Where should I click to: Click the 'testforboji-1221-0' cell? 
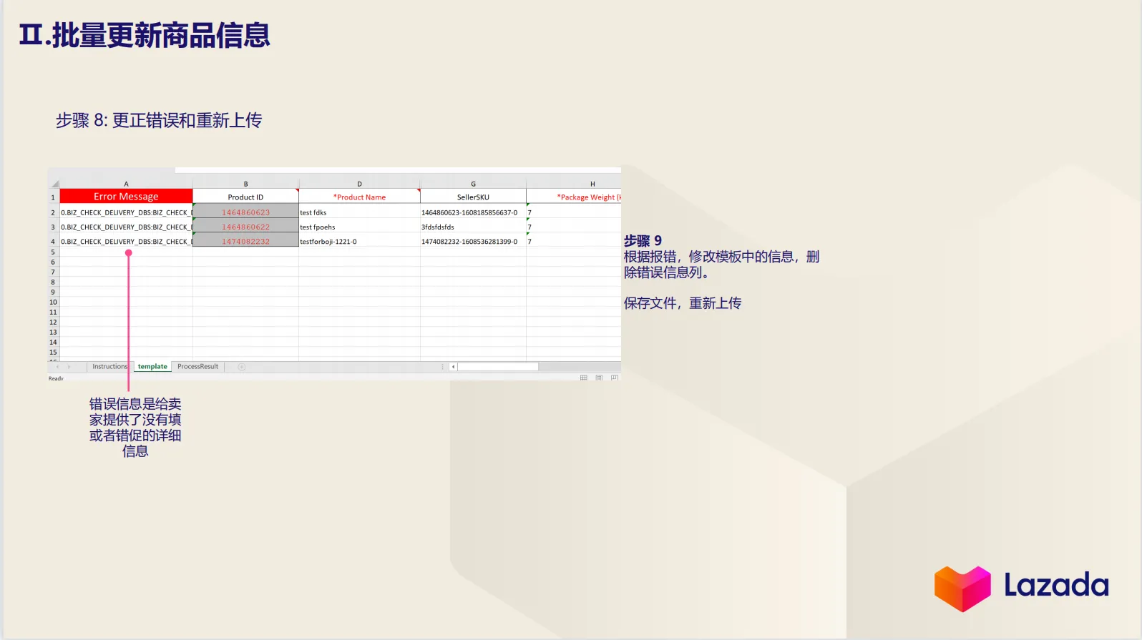coord(359,240)
